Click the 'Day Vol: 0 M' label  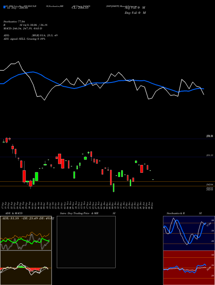135,13
